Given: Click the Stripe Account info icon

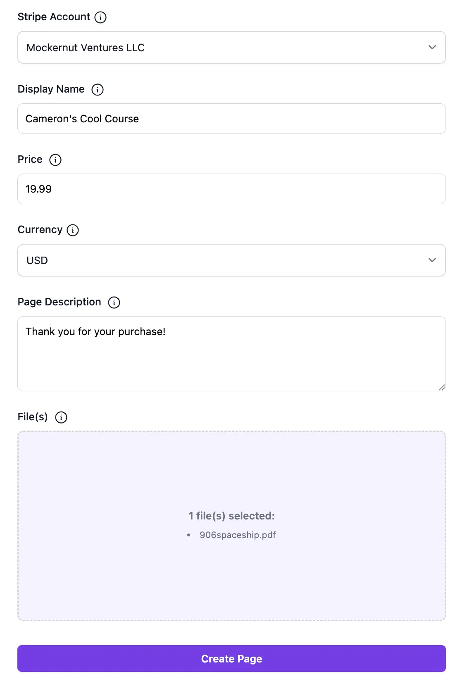Looking at the screenshot, I should click(x=100, y=17).
